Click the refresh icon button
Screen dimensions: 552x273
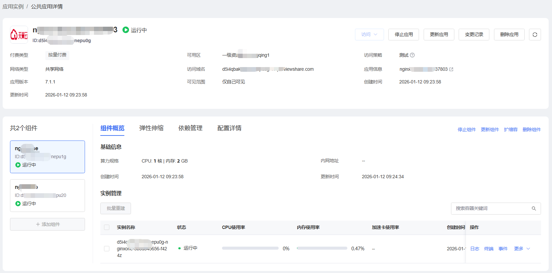pyautogui.click(x=535, y=35)
